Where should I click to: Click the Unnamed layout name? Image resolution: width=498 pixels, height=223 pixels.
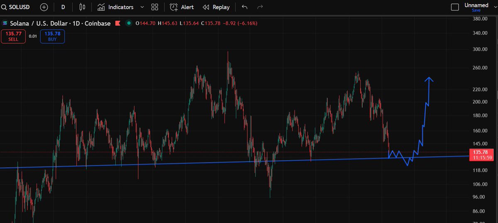point(476,5)
